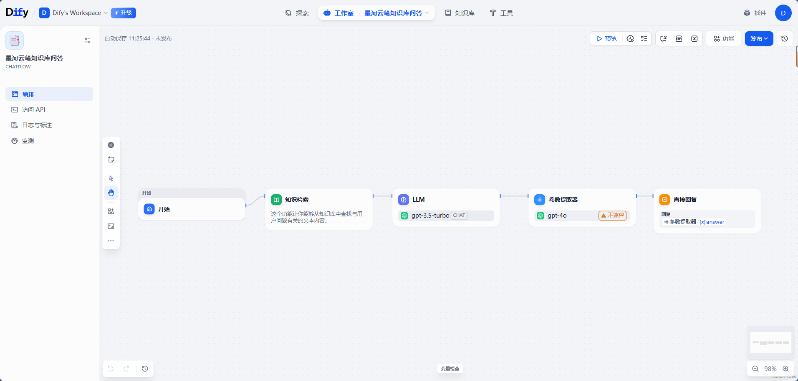Click the add node plus icon
This screenshot has height=381, width=798.
point(111,145)
